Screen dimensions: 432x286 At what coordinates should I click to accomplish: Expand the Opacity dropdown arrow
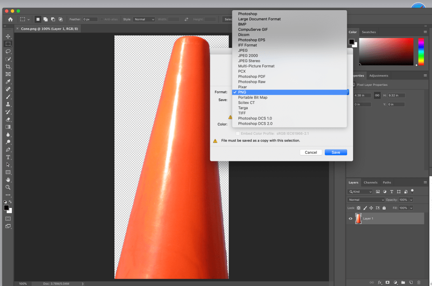pyautogui.click(x=411, y=199)
